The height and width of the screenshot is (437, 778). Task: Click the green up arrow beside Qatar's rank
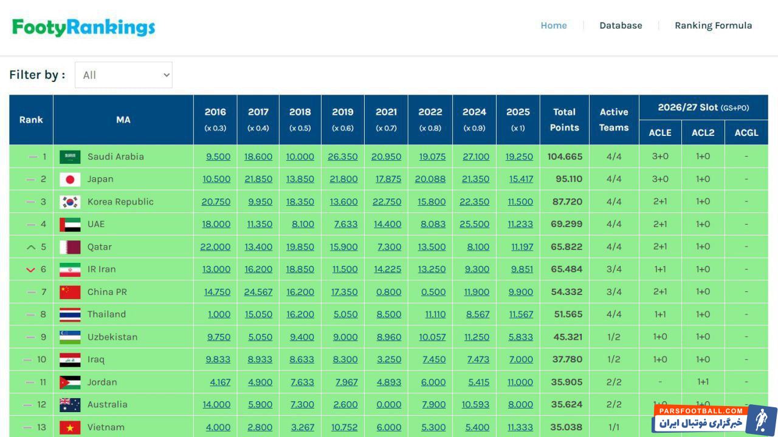(x=31, y=247)
